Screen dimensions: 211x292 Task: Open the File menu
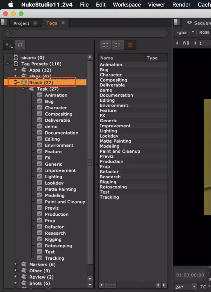84,5
